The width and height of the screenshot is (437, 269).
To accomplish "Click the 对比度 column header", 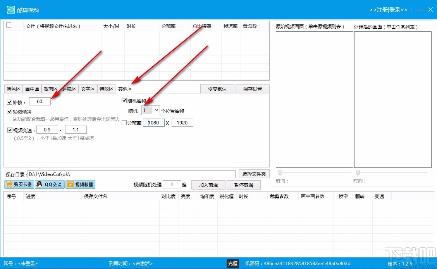I will click(169, 196).
